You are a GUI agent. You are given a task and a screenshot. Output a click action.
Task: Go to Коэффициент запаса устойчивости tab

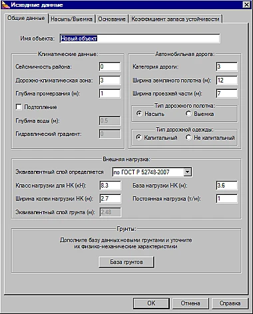pyautogui.click(x=175, y=19)
